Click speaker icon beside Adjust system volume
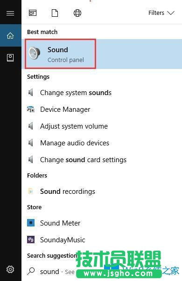The image size is (182, 281). coord(31,126)
